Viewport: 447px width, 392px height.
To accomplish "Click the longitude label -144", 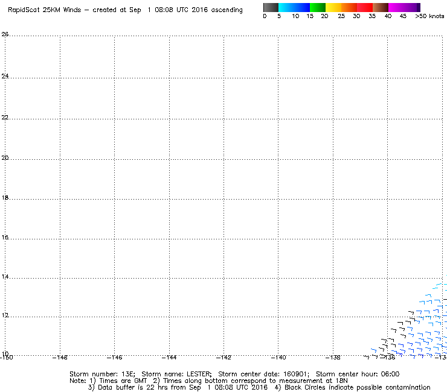I will [x=169, y=358].
